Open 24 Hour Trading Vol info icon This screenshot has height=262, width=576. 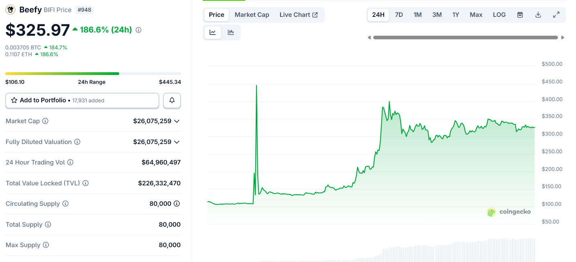click(70, 162)
